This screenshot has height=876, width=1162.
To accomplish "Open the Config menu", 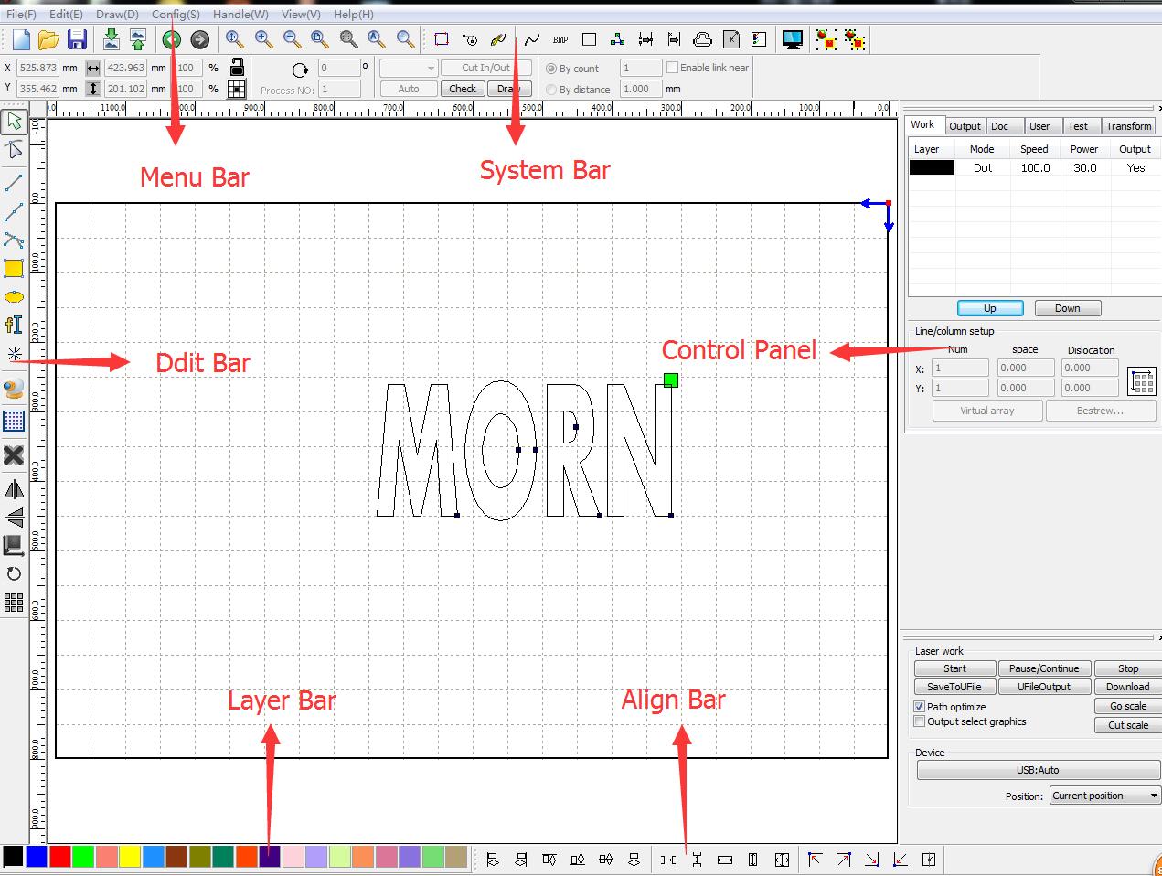I will 176,15.
